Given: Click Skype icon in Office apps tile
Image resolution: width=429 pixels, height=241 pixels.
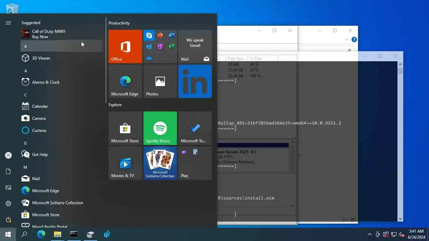Looking at the screenshot, I should point(149,35).
